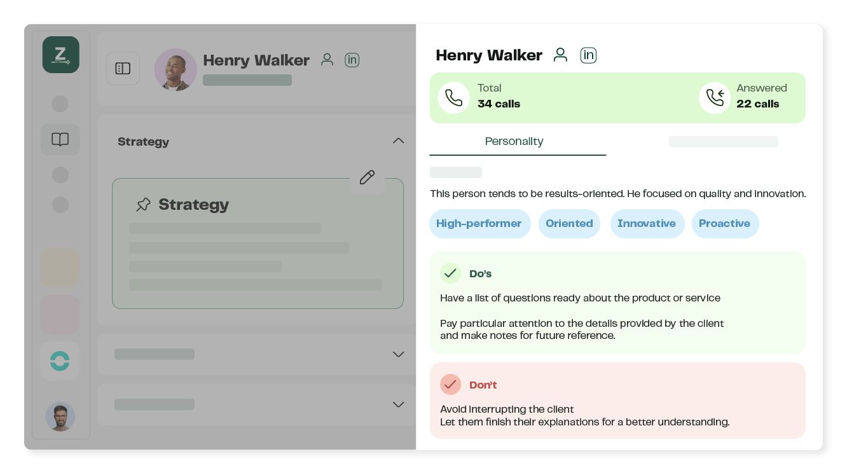The width and height of the screenshot is (847, 475).
Task: Click the red Don't checkmark icon
Action: pyautogui.click(x=450, y=385)
